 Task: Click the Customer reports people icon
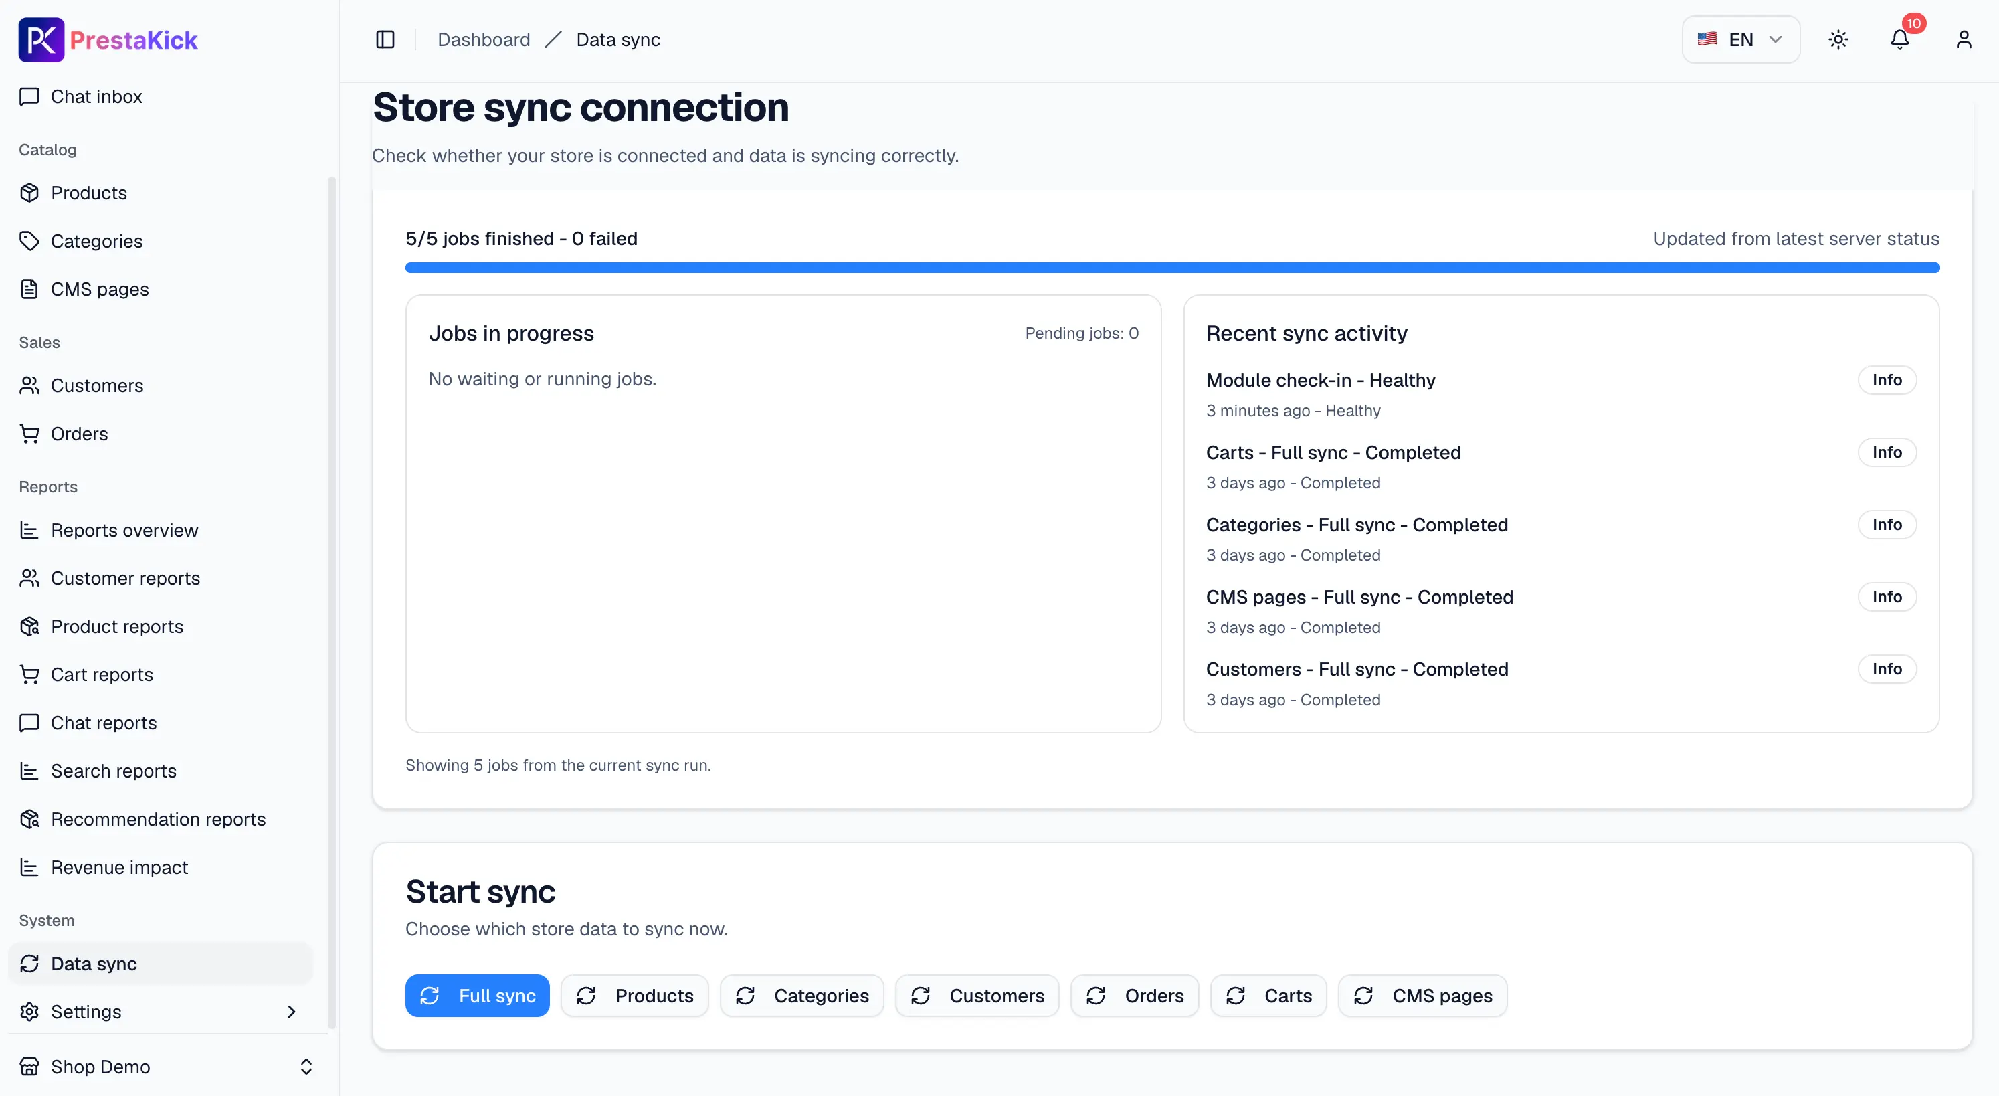29,578
